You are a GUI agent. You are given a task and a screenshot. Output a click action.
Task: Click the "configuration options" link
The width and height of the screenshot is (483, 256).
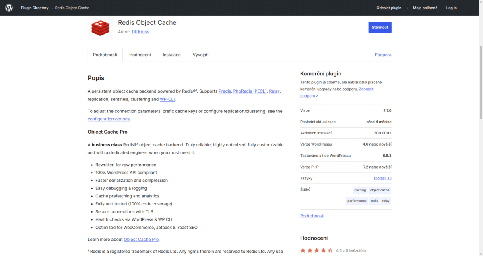tap(108, 119)
